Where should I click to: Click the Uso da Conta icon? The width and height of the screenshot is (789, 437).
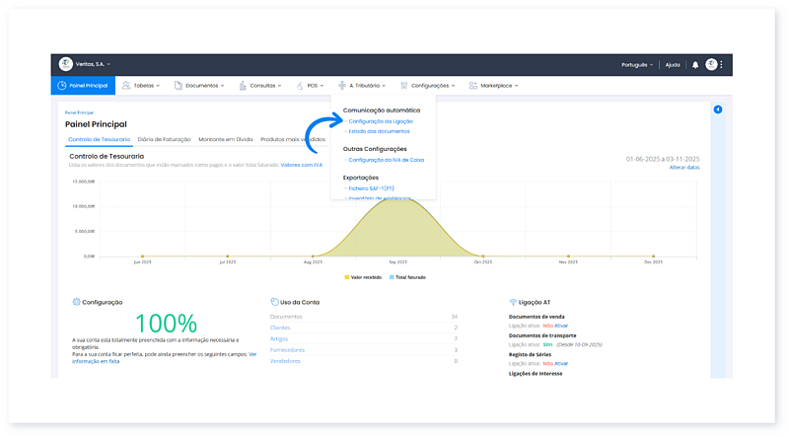273,302
